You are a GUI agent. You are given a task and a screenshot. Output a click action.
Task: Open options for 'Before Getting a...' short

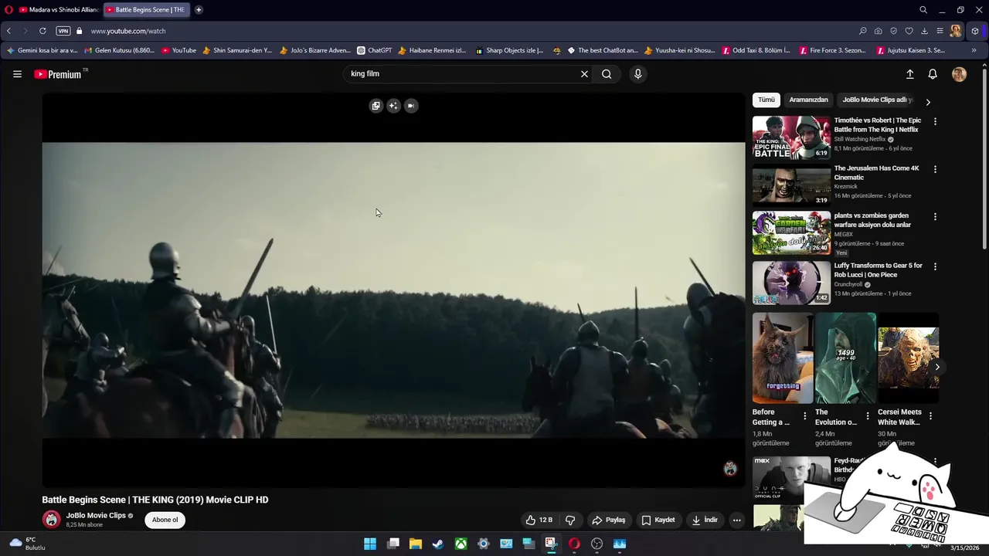point(804,416)
